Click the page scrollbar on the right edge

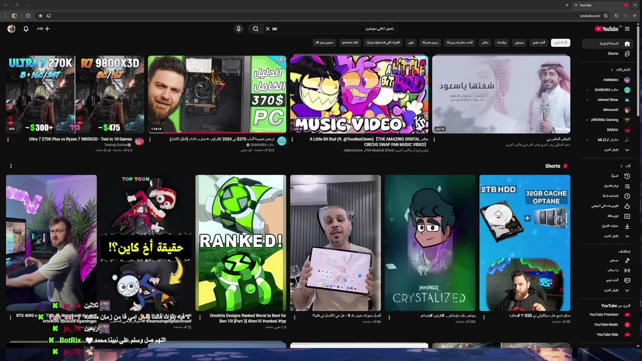click(638, 70)
